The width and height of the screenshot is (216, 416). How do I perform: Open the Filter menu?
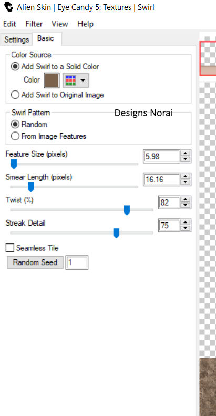pos(34,24)
